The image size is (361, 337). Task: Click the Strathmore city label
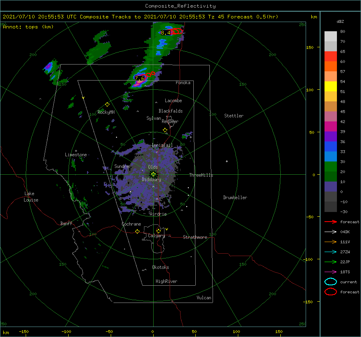click(195, 237)
